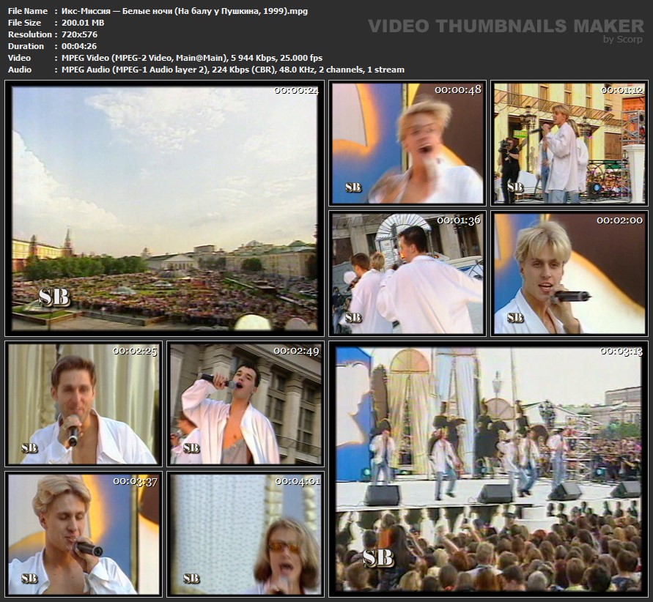The width and height of the screenshot is (653, 602).
Task: Click the thumbnail at 00:02:49
Action: [x=245, y=404]
